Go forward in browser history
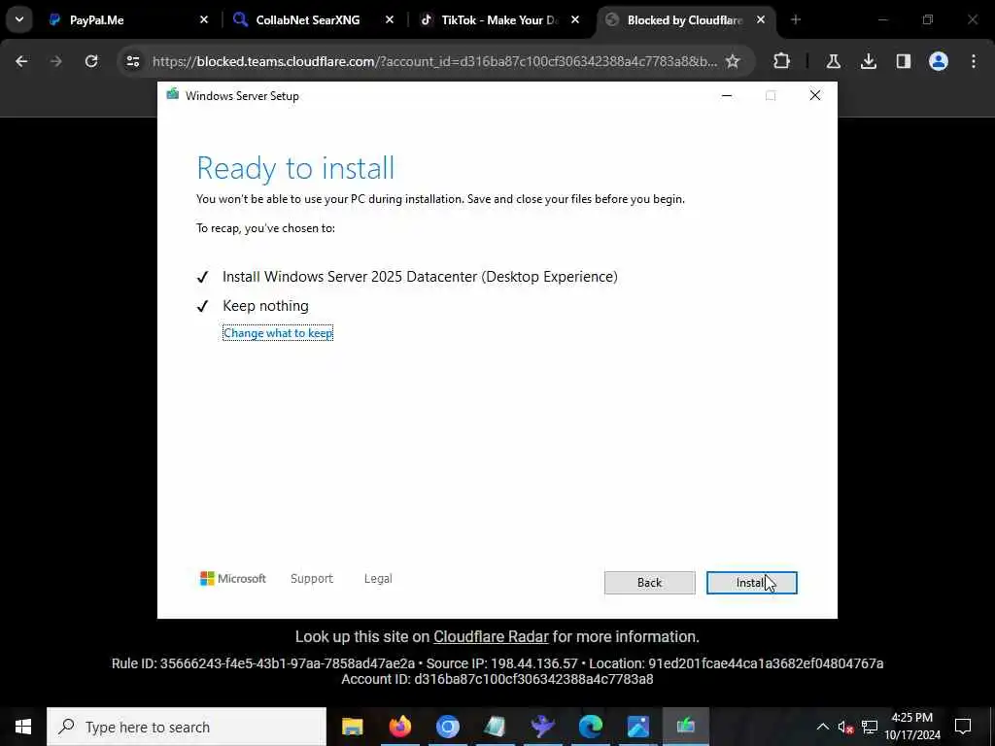 [x=56, y=61]
